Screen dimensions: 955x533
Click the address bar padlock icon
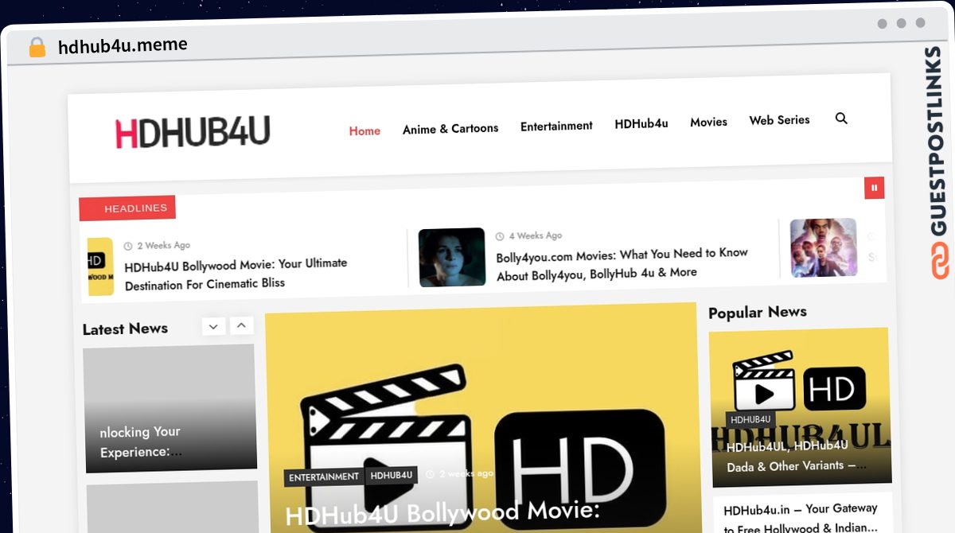tap(37, 47)
